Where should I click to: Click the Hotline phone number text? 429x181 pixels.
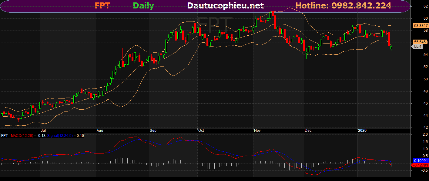pyautogui.click(x=343, y=6)
